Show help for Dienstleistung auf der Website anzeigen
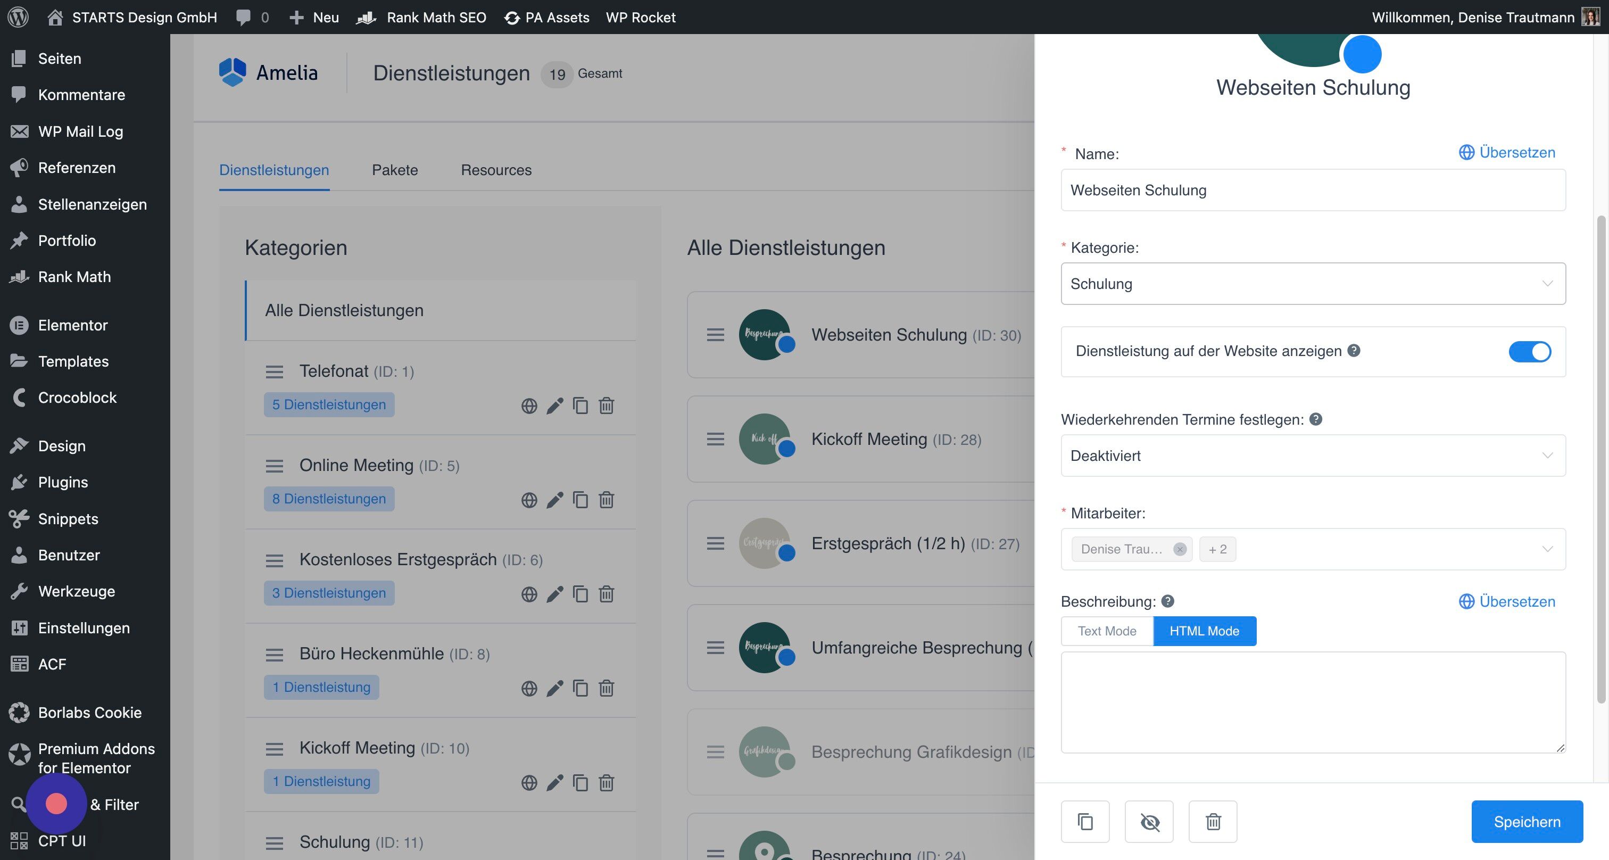 pos(1354,350)
